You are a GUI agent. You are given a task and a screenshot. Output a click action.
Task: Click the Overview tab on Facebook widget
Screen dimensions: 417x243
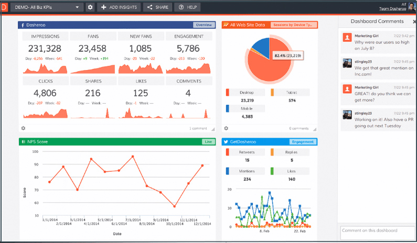point(204,25)
